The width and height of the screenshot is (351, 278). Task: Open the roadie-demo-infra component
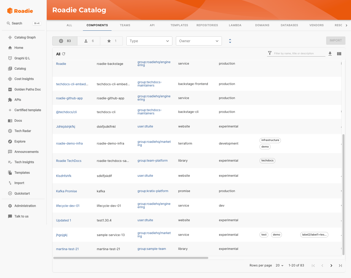[x=69, y=143]
